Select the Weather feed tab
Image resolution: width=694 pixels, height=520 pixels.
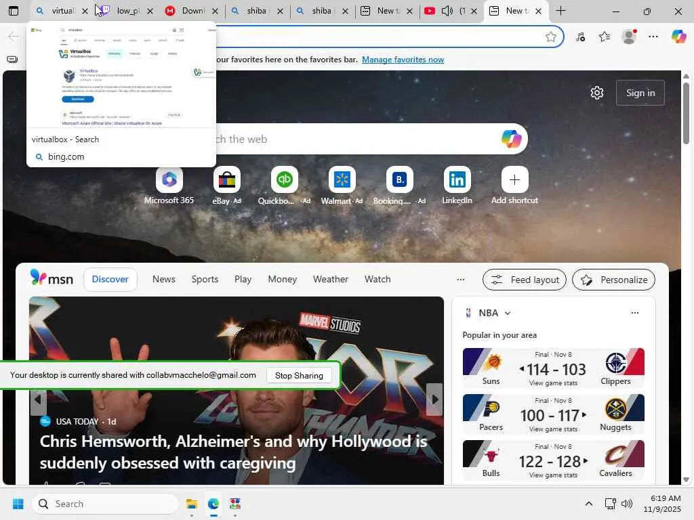[331, 280]
